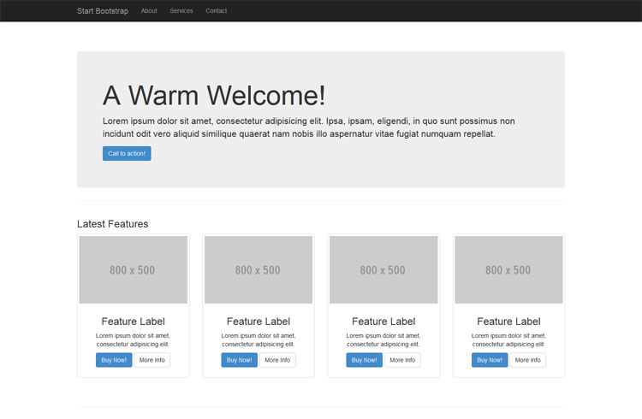This screenshot has height=419, width=642.
Task: Click the first card's Feature Label heading
Action: point(133,322)
